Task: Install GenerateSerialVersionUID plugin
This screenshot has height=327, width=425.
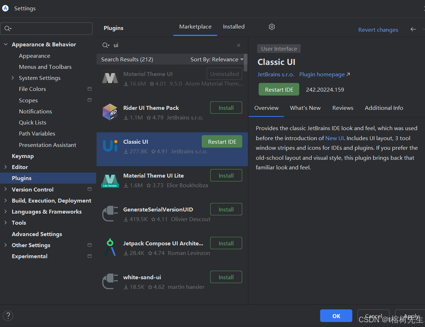Action: [226, 209]
